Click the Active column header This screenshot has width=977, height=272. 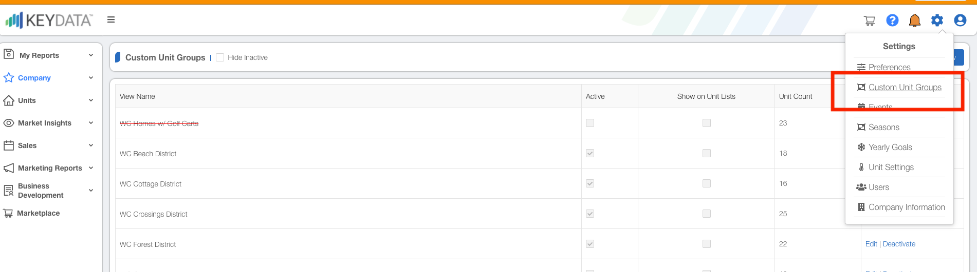[595, 96]
